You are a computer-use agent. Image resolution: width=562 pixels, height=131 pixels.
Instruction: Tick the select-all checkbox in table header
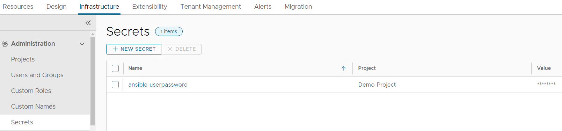pos(115,68)
